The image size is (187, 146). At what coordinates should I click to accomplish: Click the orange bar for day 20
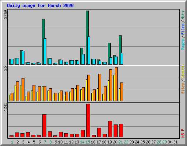(116, 84)
